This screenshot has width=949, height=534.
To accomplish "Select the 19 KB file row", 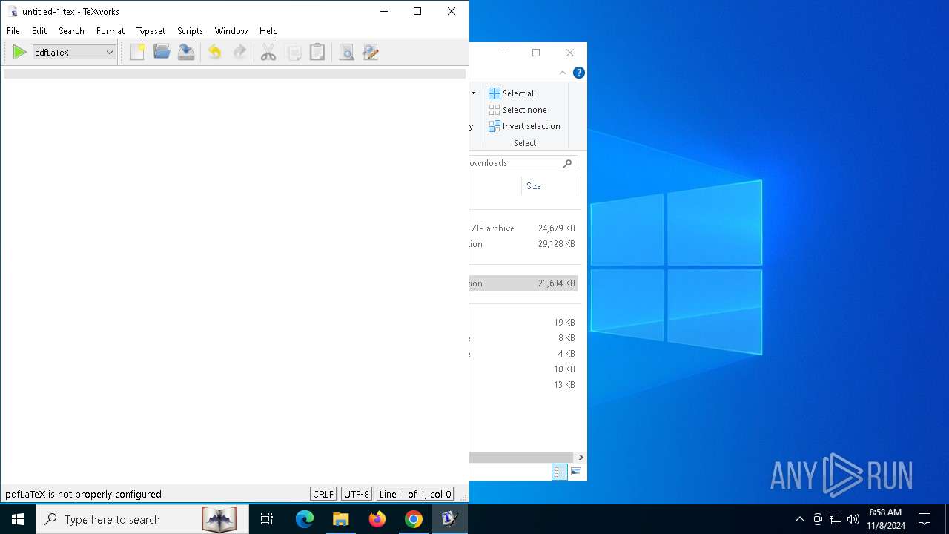I will (x=523, y=323).
